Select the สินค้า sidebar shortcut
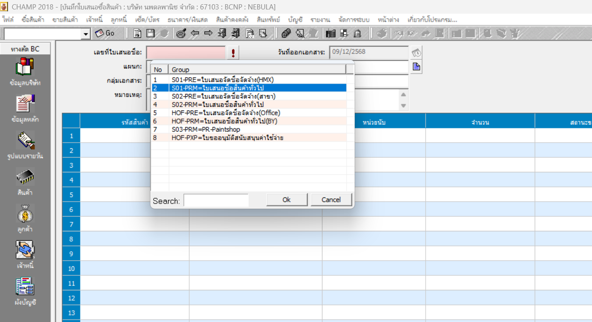 pyautogui.click(x=25, y=181)
